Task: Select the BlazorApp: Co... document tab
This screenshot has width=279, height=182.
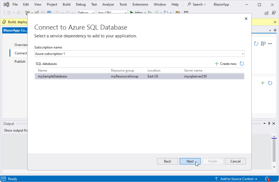Action: (15, 30)
